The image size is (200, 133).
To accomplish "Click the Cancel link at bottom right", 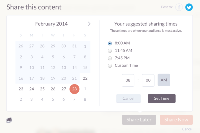I will (187, 129).
